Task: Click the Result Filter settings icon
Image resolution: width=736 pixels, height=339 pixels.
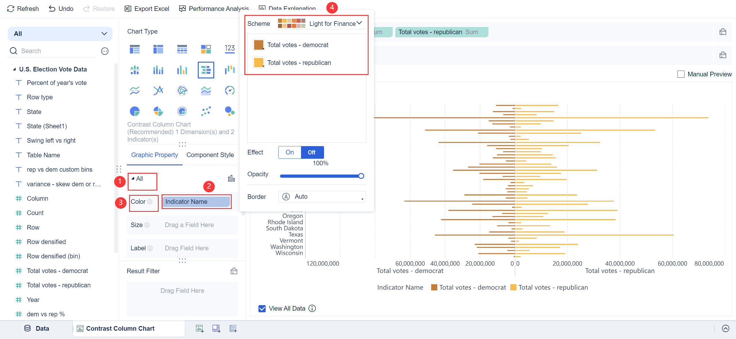Action: point(234,271)
